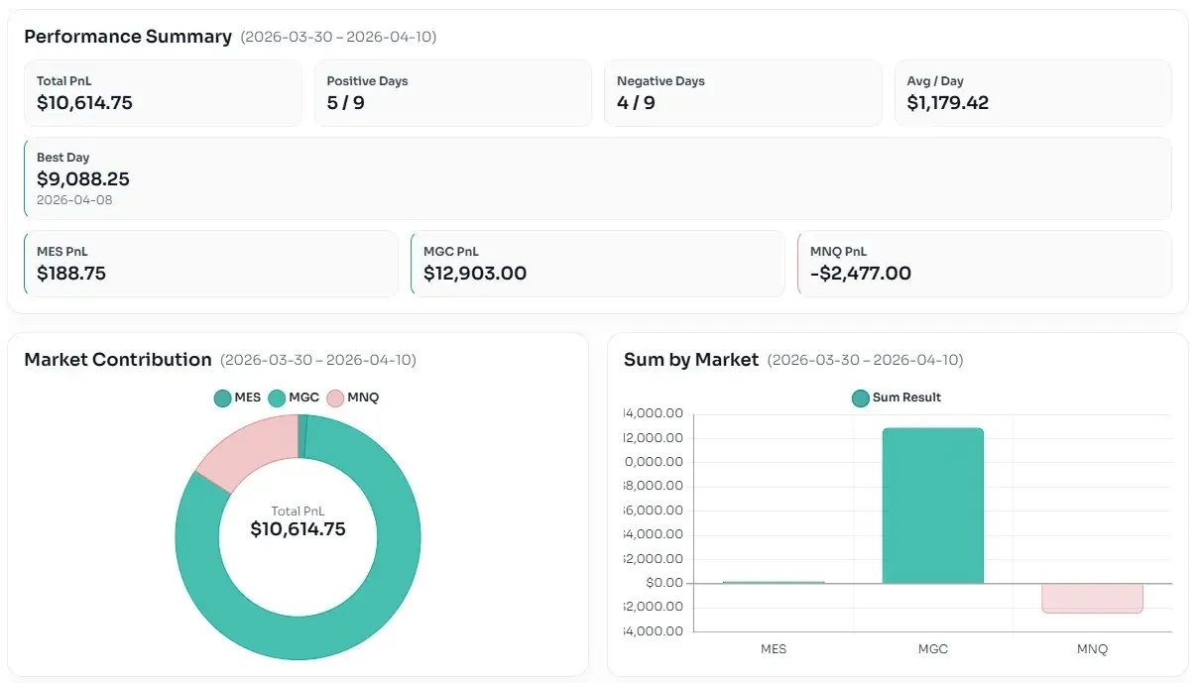This screenshot has height=683, width=1198.
Task: Select the MNQ PnL card
Action: click(x=984, y=264)
